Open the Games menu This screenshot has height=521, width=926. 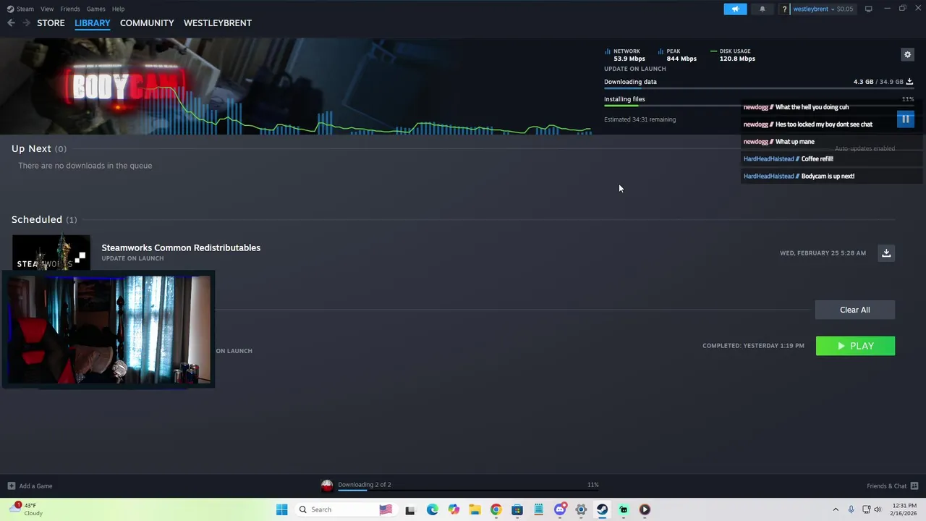(x=95, y=9)
